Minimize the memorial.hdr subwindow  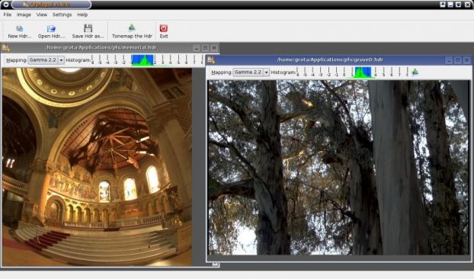point(197,48)
